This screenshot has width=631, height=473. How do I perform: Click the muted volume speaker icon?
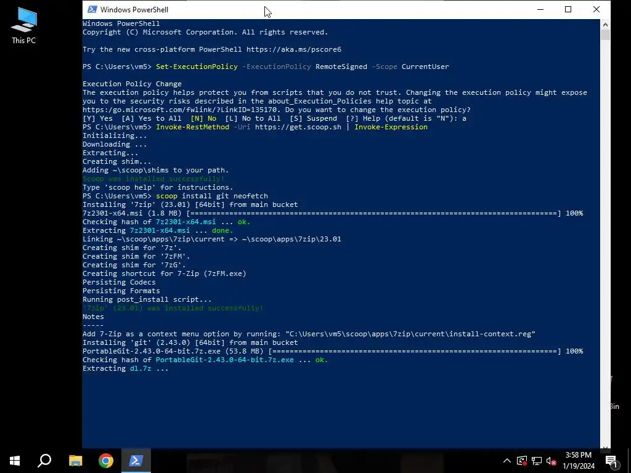(x=552, y=461)
